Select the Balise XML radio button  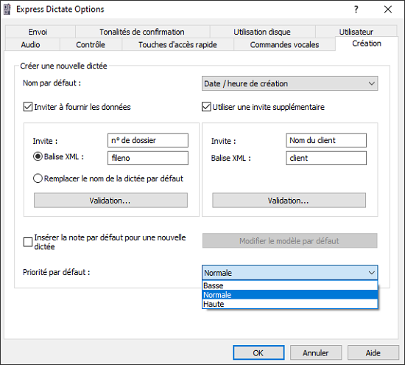(38, 156)
